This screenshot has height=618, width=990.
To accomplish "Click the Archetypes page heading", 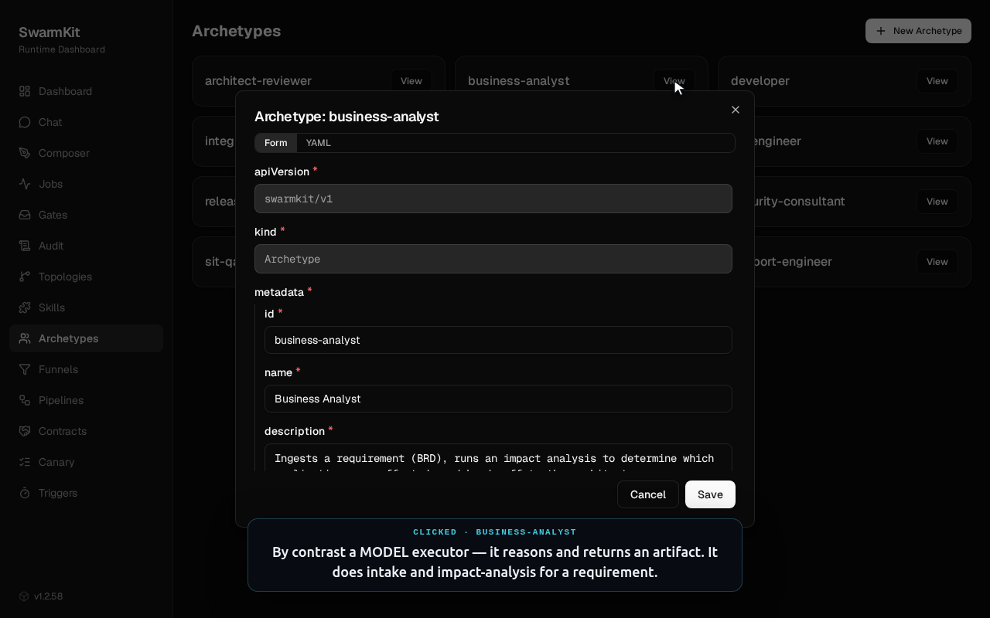I will [237, 31].
